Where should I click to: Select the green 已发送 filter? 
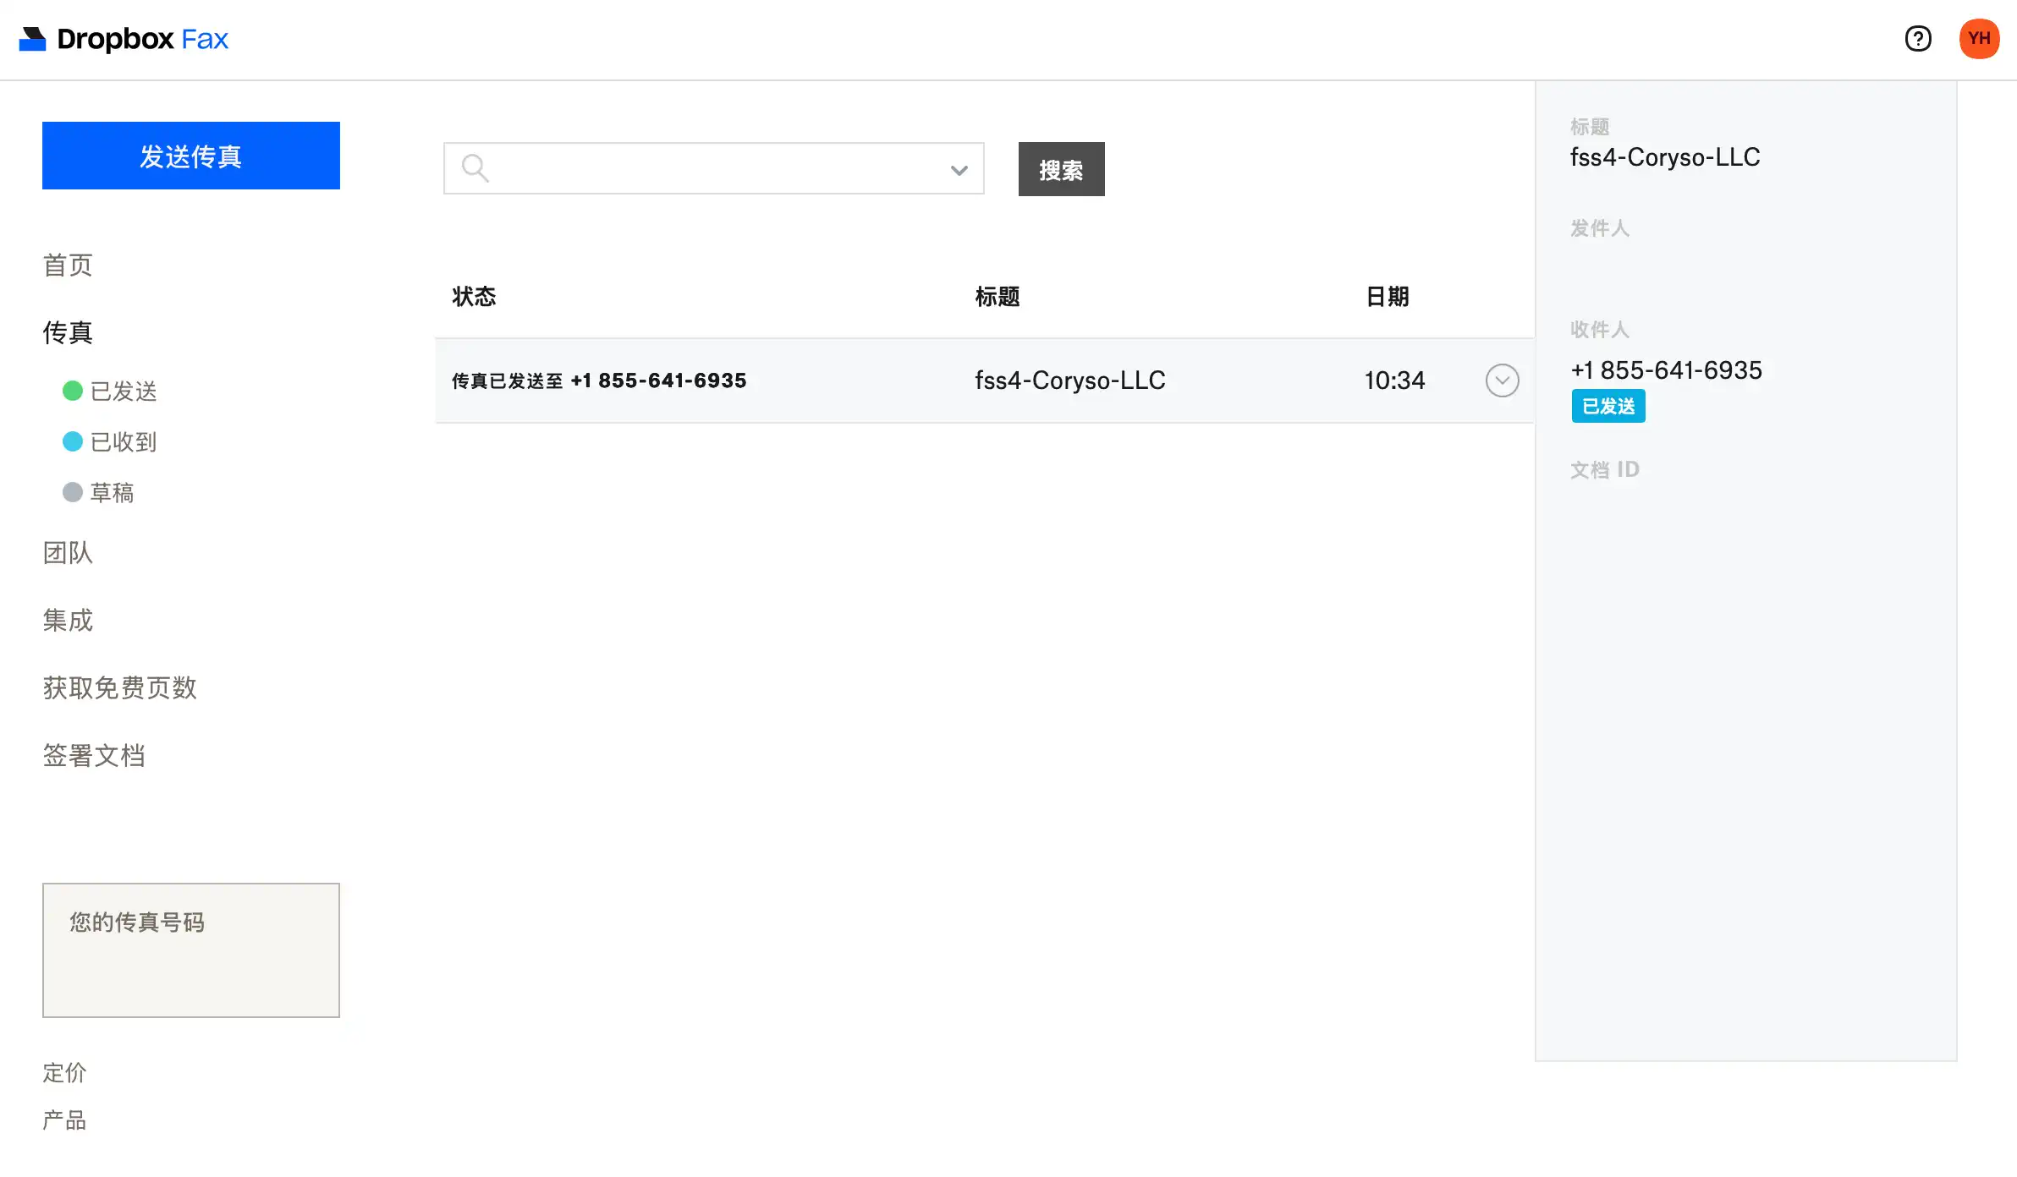coord(110,391)
